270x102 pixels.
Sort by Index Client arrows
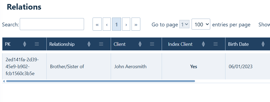(x=203, y=44)
